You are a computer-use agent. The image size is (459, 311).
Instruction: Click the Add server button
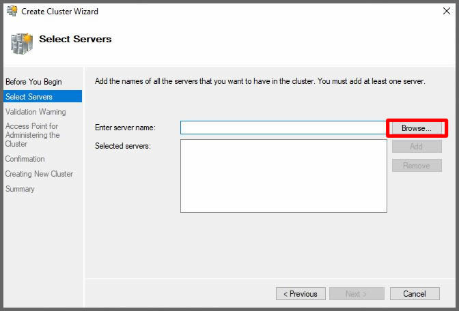coord(417,147)
